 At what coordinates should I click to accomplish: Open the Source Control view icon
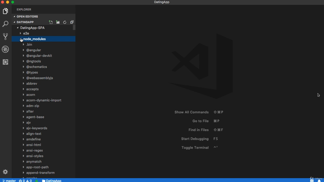pyautogui.click(x=6, y=36)
